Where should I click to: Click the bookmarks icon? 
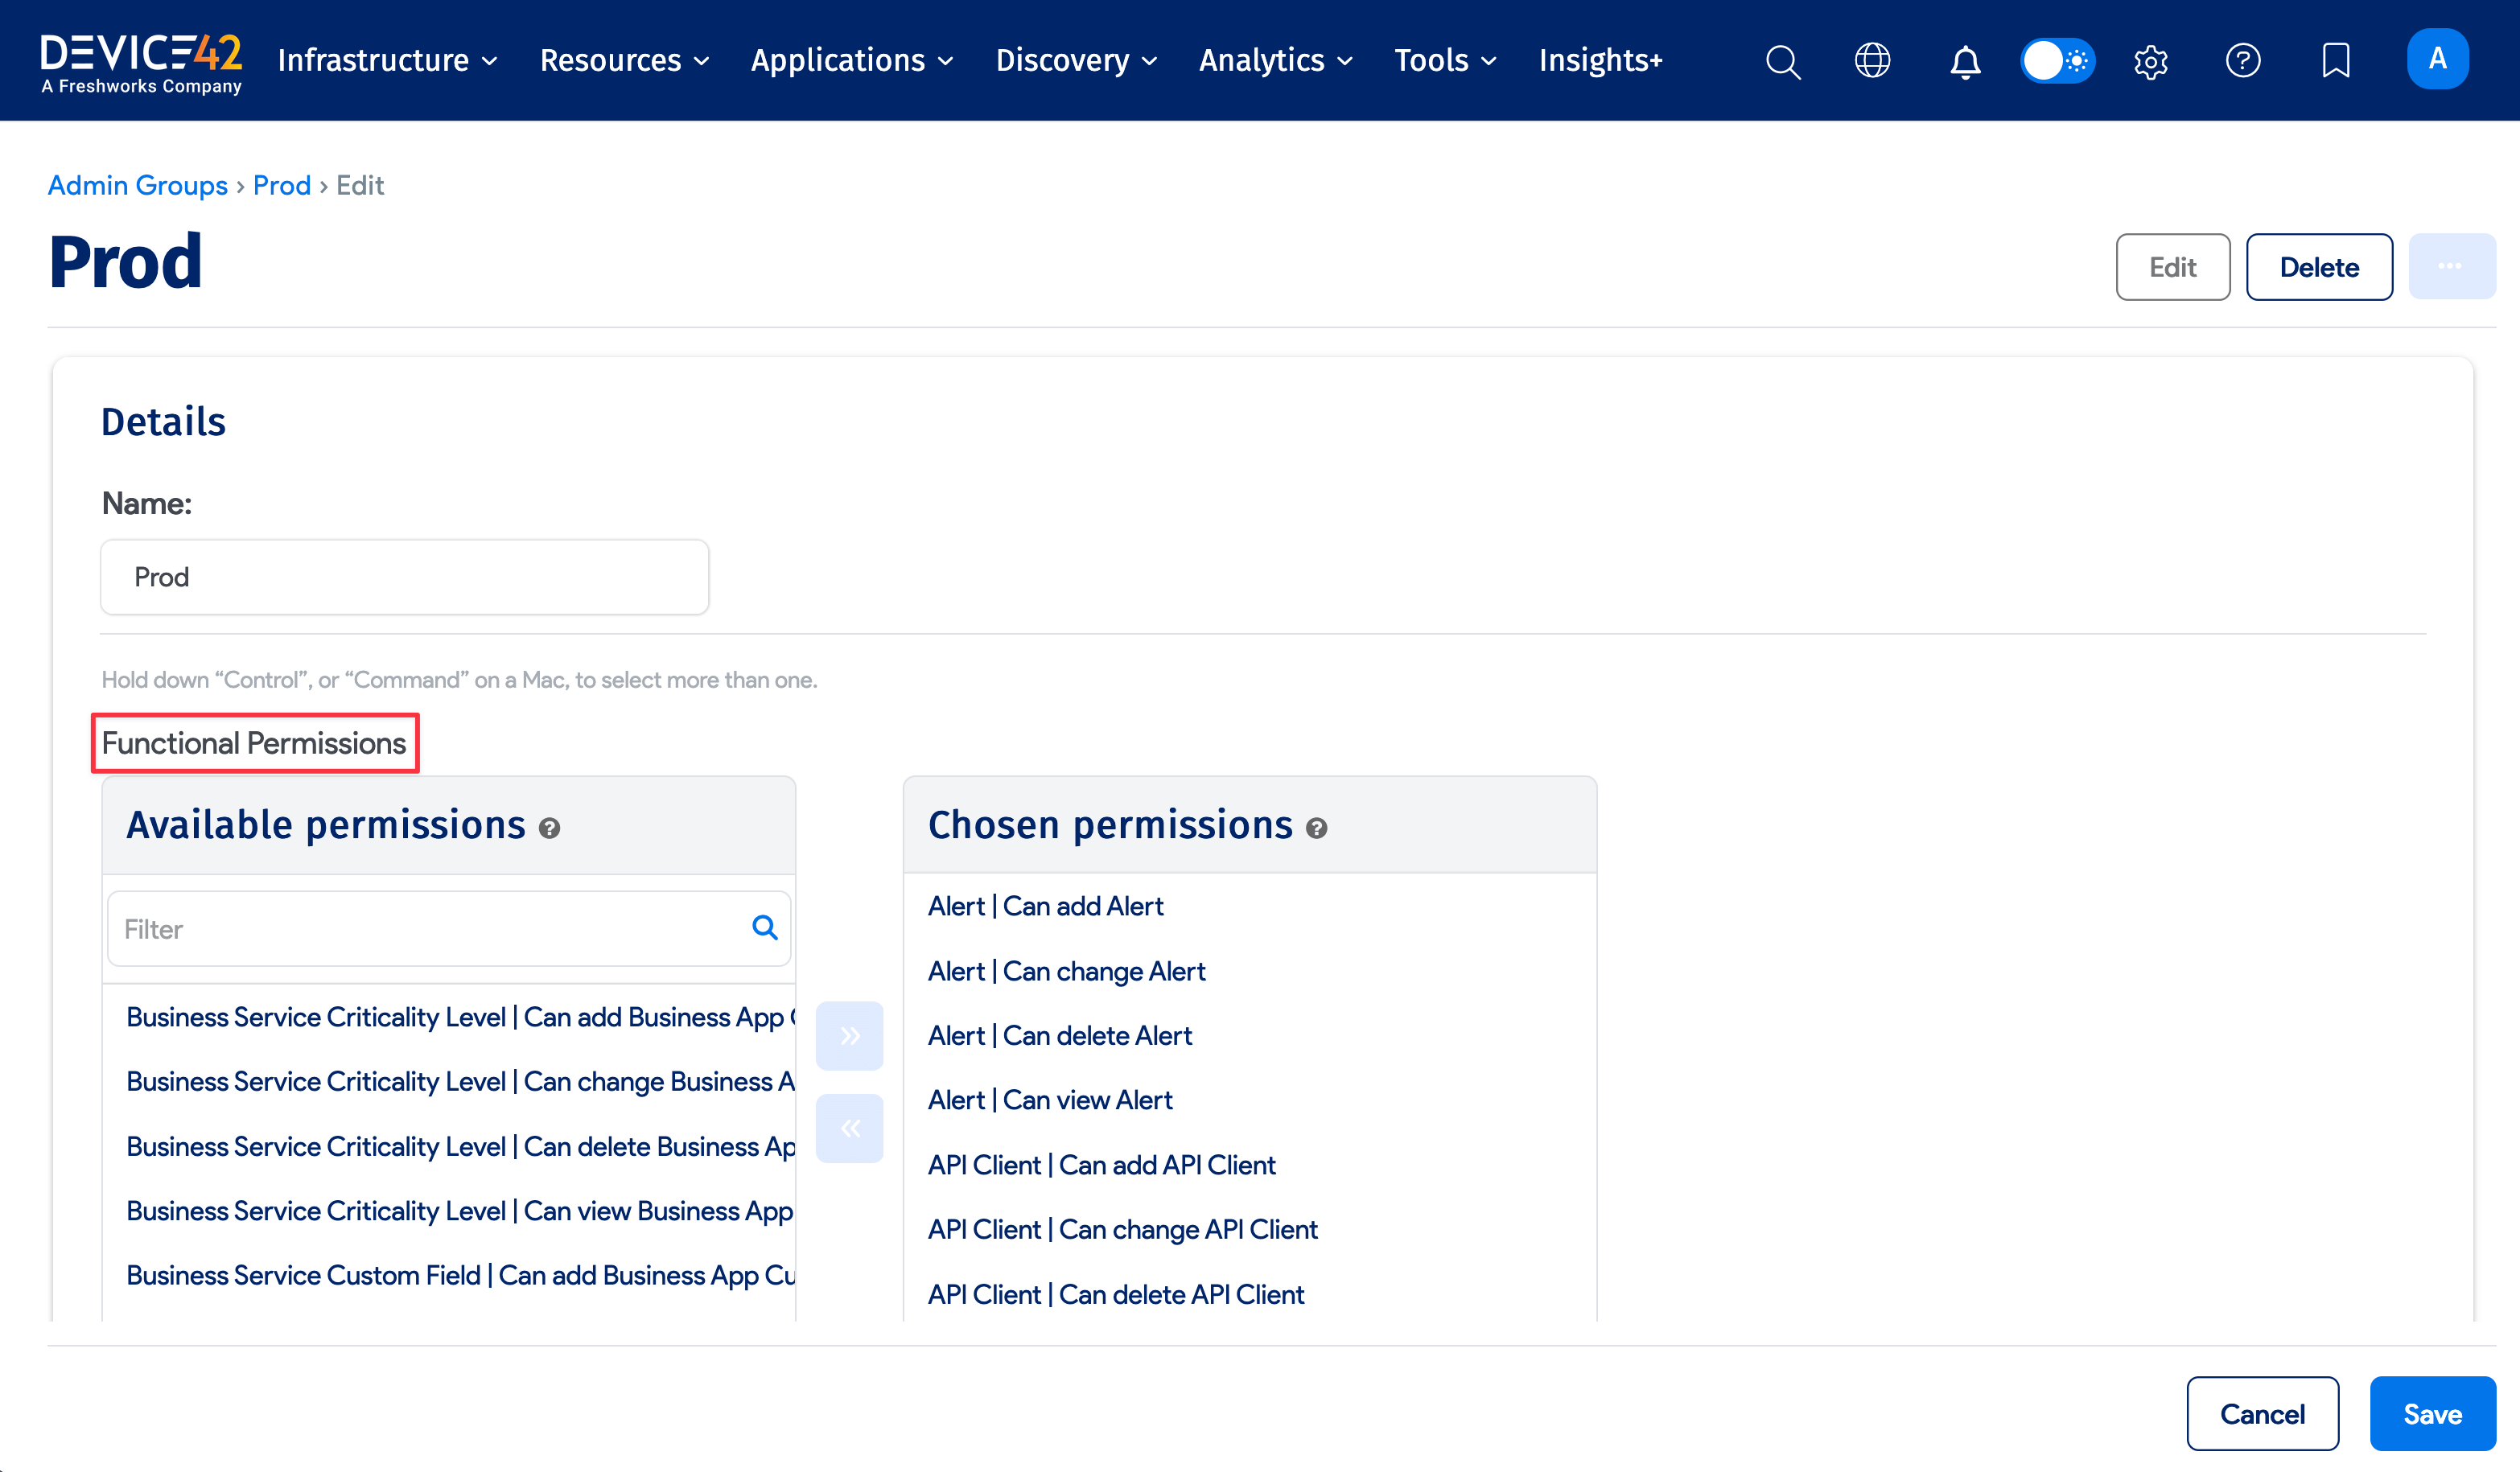coord(2335,61)
